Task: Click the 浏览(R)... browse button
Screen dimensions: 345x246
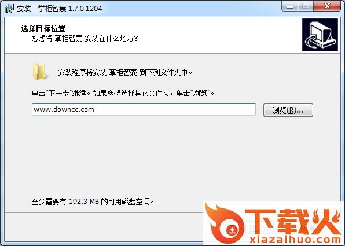Action: 288,110
